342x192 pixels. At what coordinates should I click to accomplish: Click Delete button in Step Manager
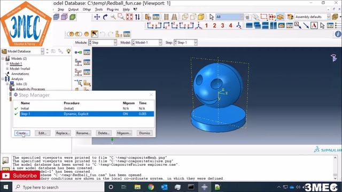point(104,133)
